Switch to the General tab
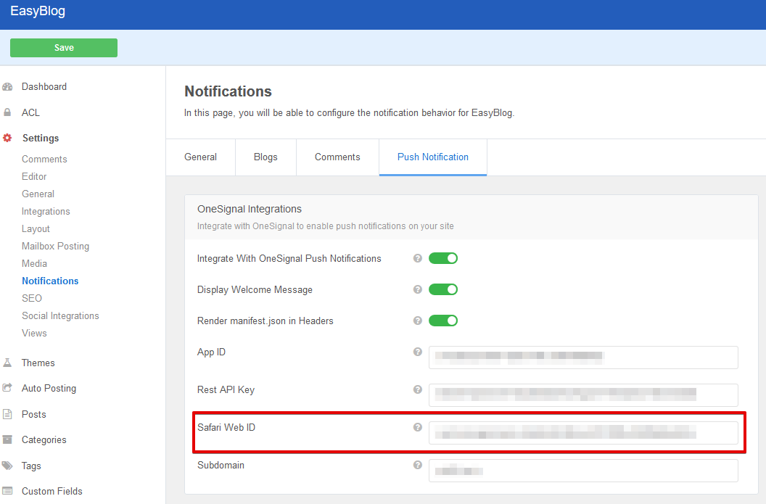 [201, 157]
